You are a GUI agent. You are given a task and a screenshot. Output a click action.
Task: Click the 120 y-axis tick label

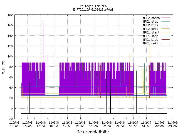(x=10, y=46)
